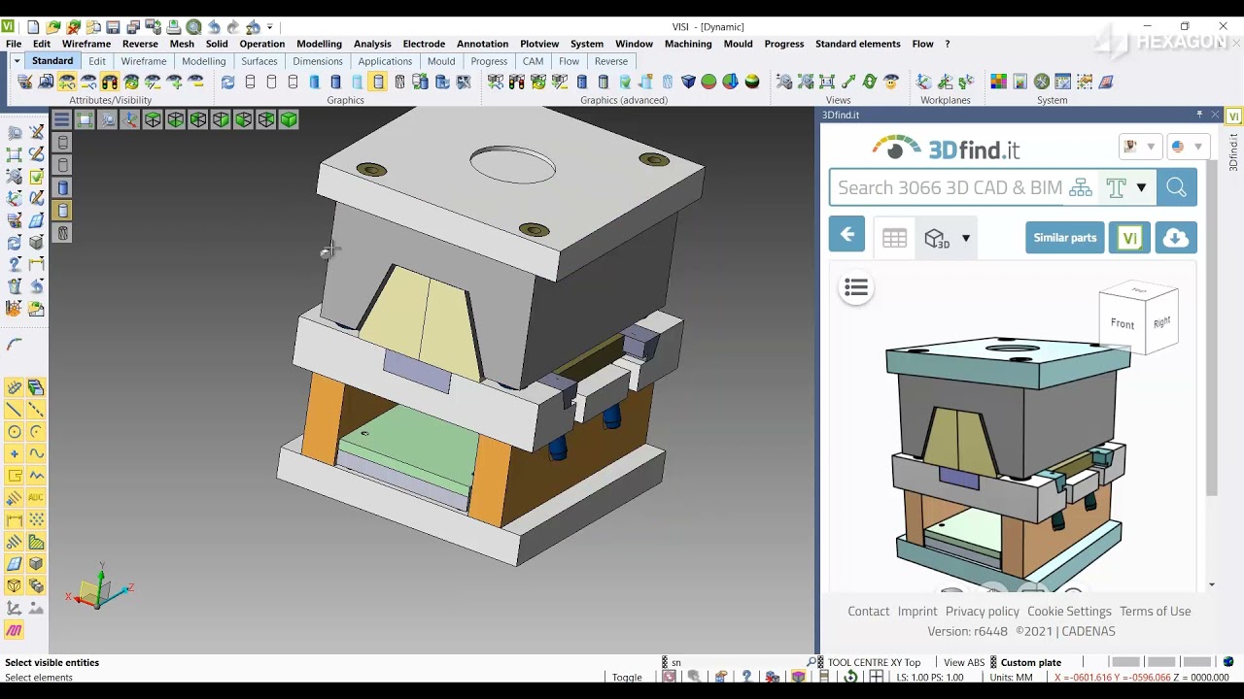1244x699 pixels.
Task: Click the Redo arrow icon
Action: 233,27
